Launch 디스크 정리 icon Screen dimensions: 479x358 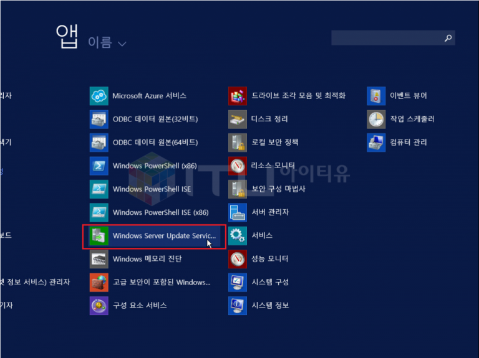pyautogui.click(x=238, y=119)
